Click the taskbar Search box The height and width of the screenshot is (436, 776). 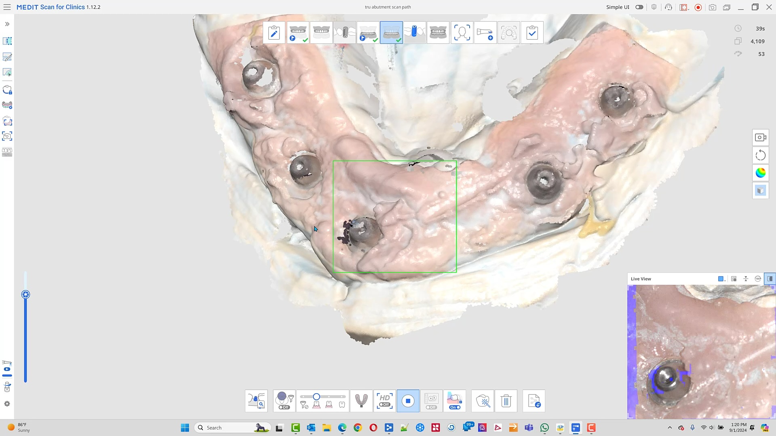(x=232, y=428)
